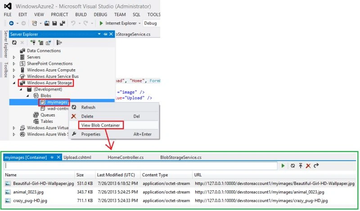Open the Debug configuration combo box
This screenshot has width=360, height=211.
tap(151, 23)
